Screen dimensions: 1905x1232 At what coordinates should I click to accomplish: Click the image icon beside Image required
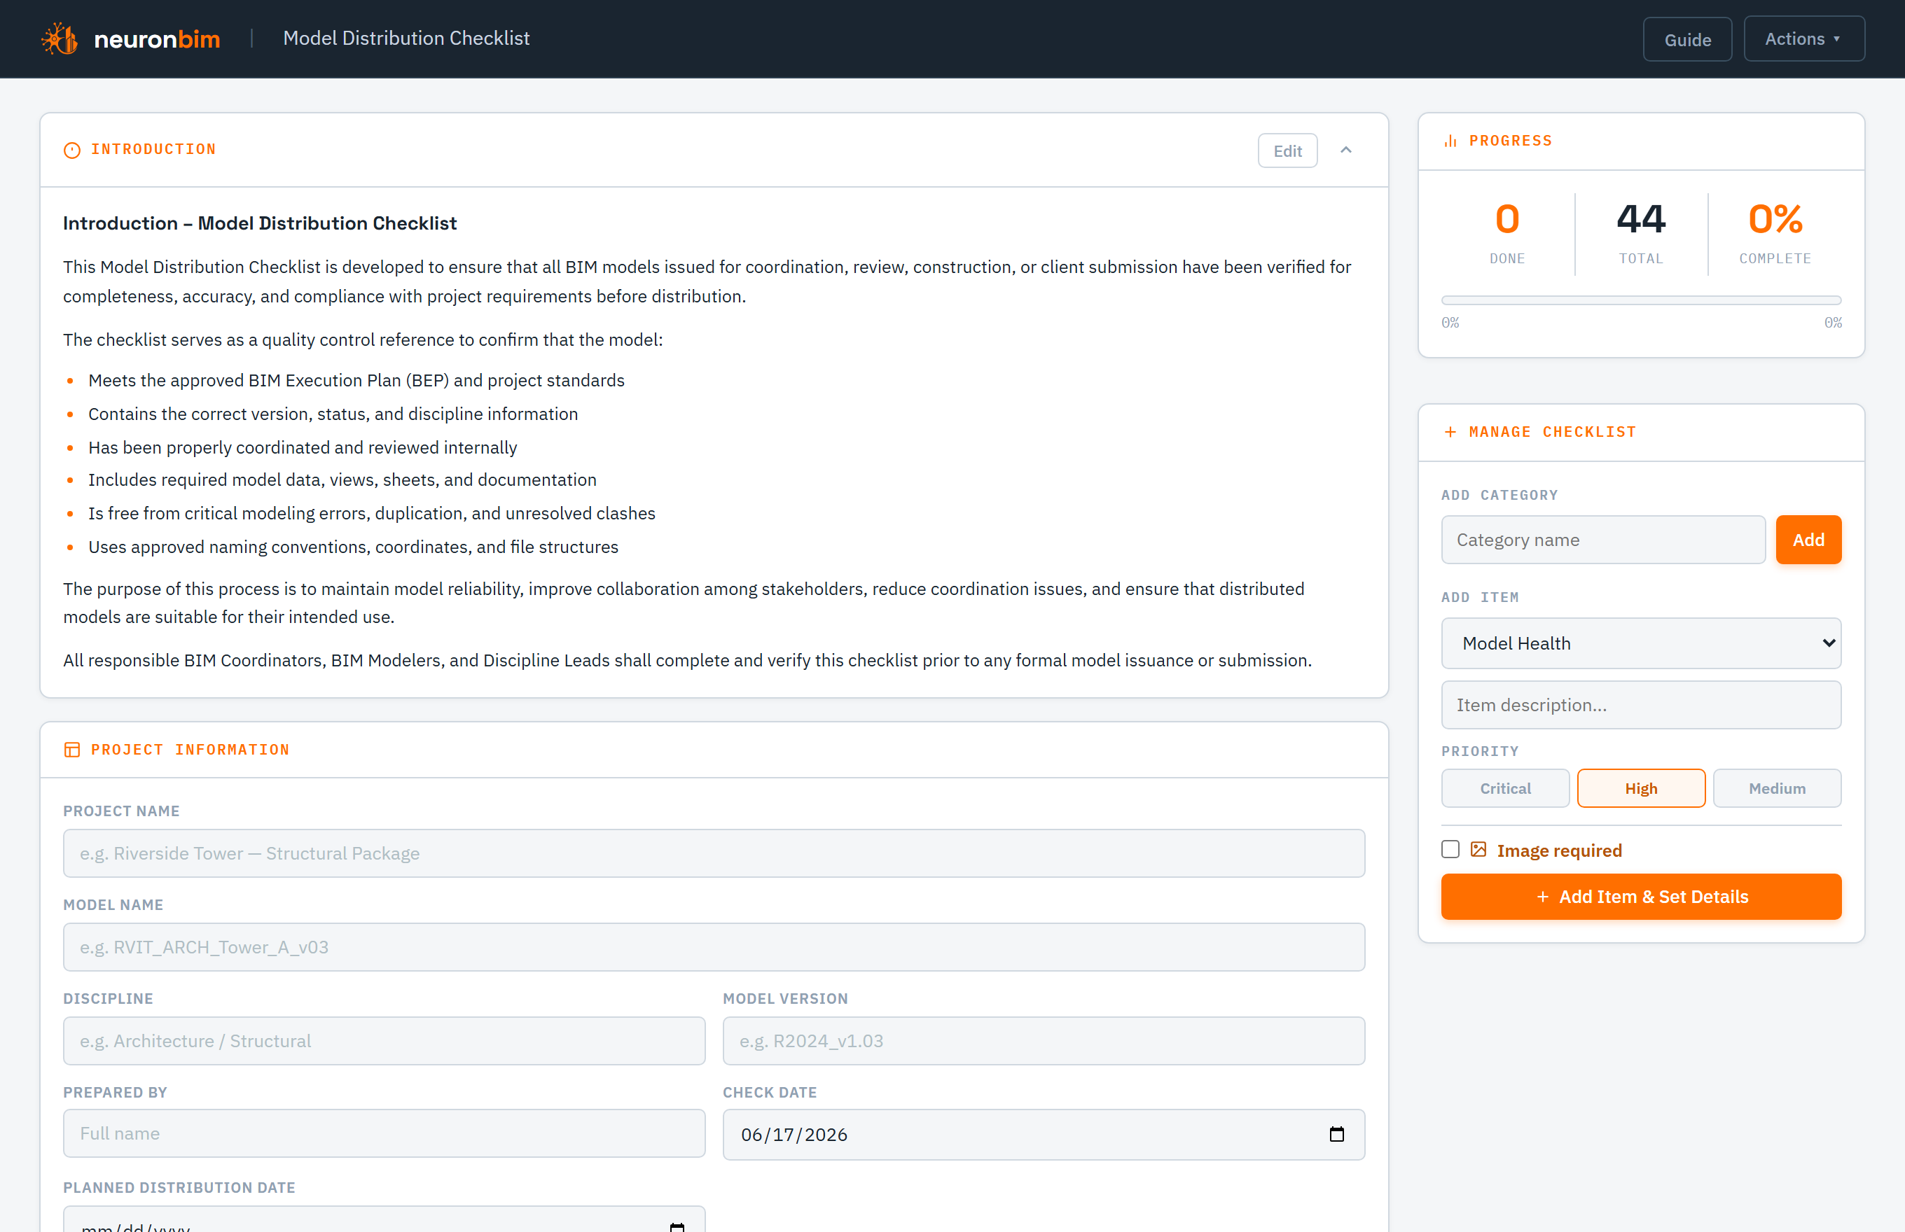click(x=1478, y=850)
